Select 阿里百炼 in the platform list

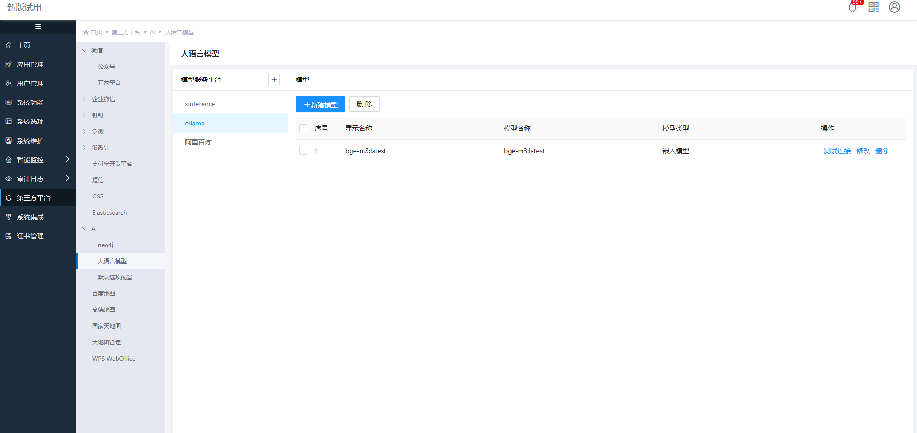coord(198,142)
